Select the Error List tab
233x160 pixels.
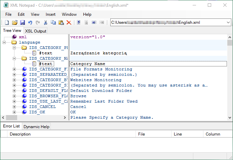pyautogui.click(x=11, y=126)
